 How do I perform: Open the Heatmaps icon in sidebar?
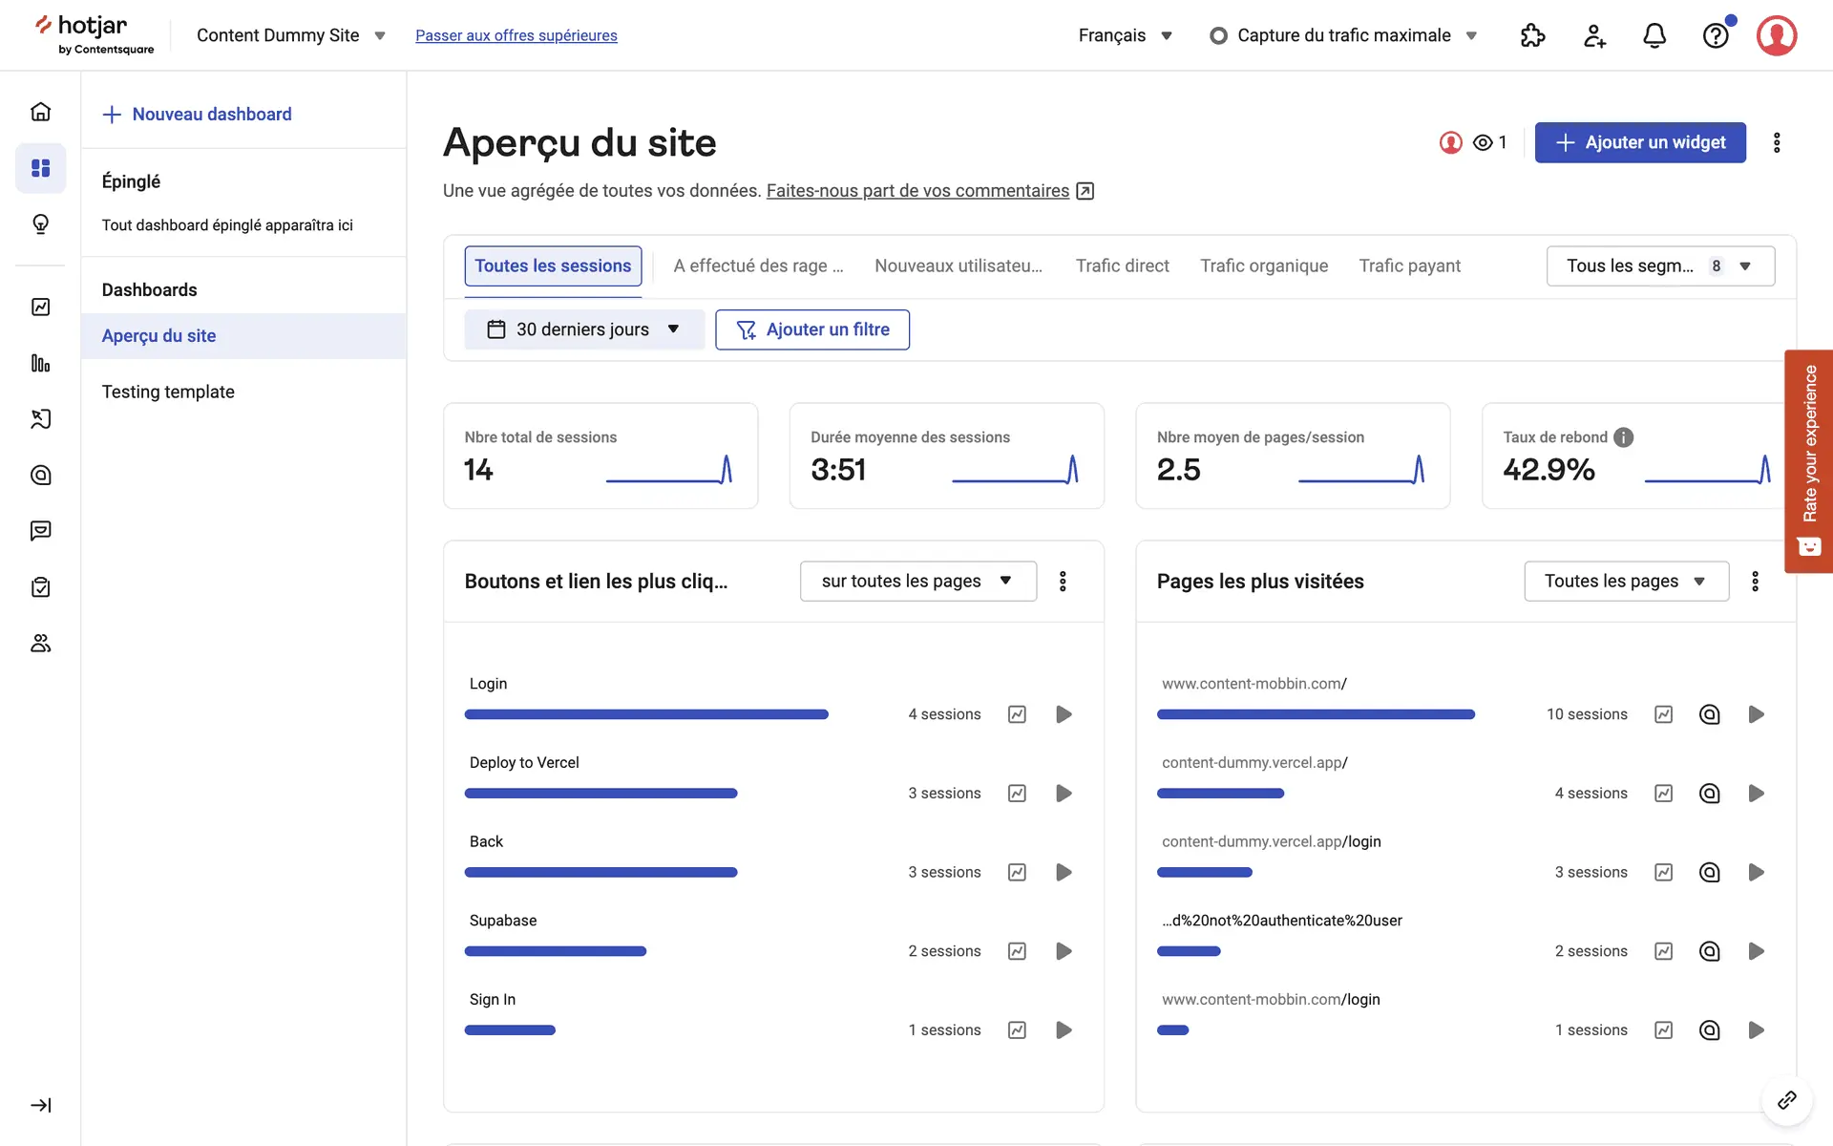point(40,475)
